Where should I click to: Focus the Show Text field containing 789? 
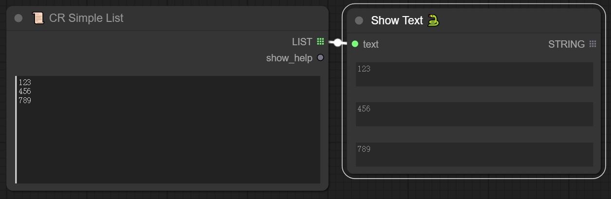click(474, 154)
